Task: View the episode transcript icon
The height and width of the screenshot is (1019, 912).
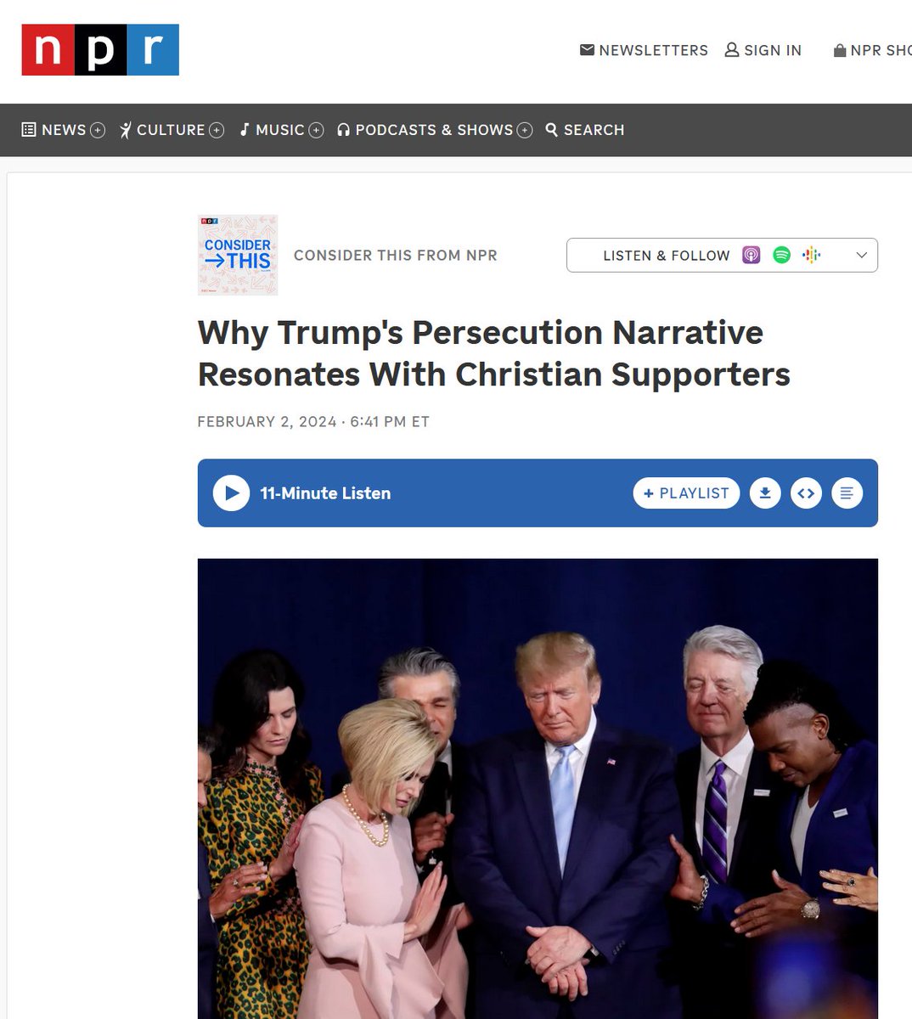Action: click(x=847, y=493)
